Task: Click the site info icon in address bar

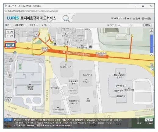Action: pyautogui.click(x=6, y=11)
